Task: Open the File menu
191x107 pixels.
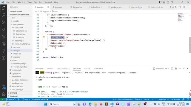Action: pyautogui.click(x=8, y=2)
